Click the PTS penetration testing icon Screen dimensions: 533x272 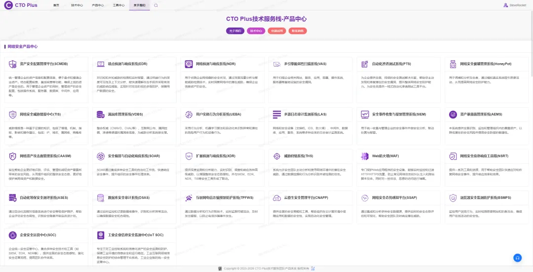(x=365, y=64)
